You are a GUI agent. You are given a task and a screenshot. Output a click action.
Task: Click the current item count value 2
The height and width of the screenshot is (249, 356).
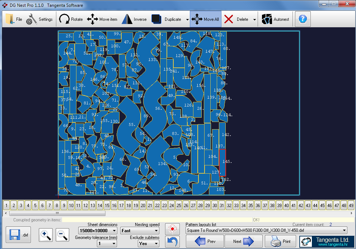[331, 225]
